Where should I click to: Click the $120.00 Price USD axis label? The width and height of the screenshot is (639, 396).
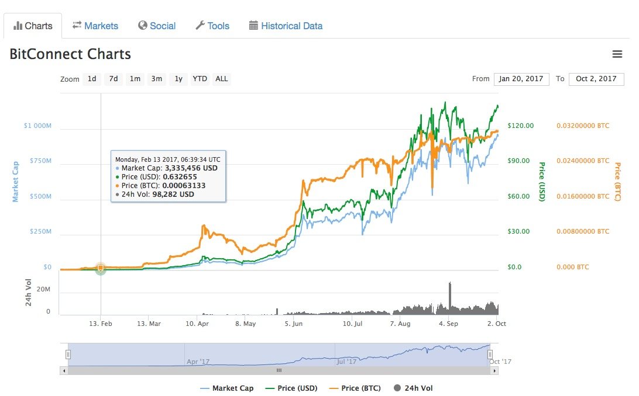520,126
